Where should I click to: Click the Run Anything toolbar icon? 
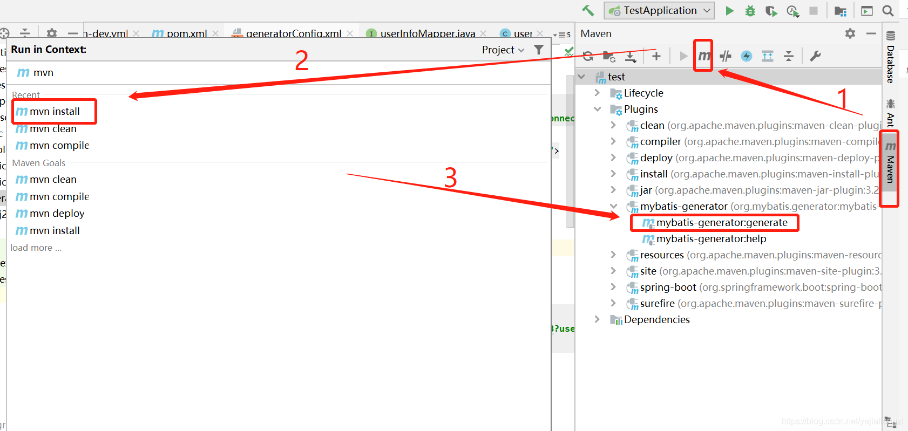867,11
